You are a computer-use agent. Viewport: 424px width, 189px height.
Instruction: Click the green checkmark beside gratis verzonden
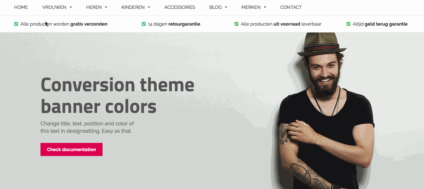coord(16,24)
